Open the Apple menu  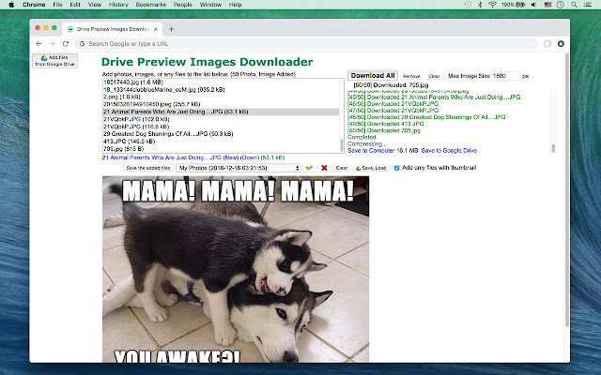click(x=11, y=5)
